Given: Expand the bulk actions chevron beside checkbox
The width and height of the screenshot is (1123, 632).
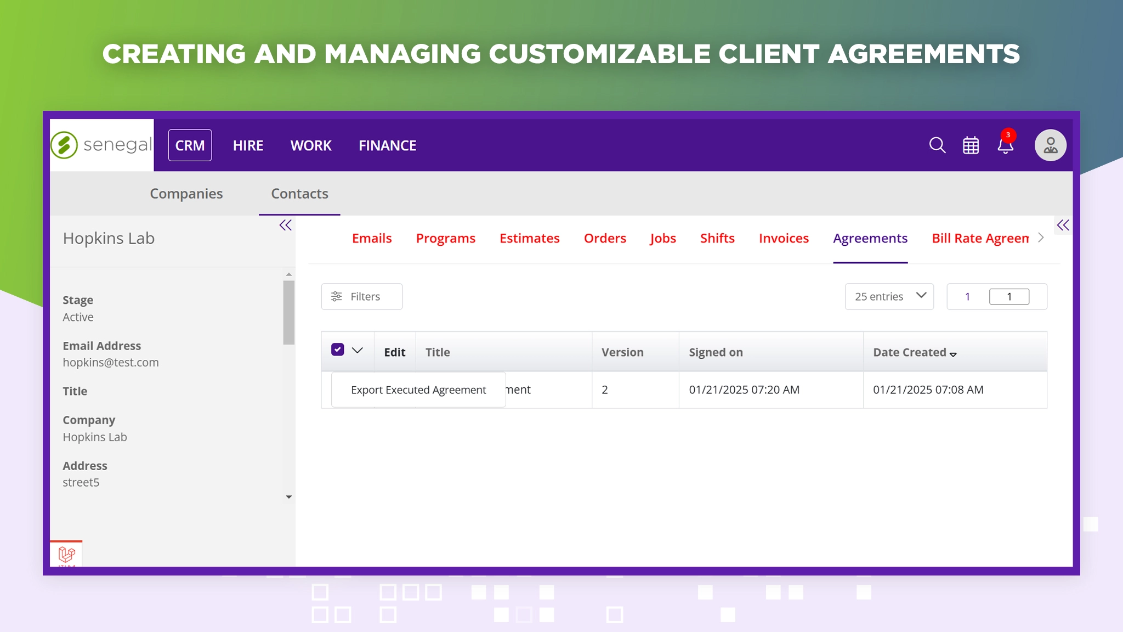Looking at the screenshot, I should (x=358, y=351).
